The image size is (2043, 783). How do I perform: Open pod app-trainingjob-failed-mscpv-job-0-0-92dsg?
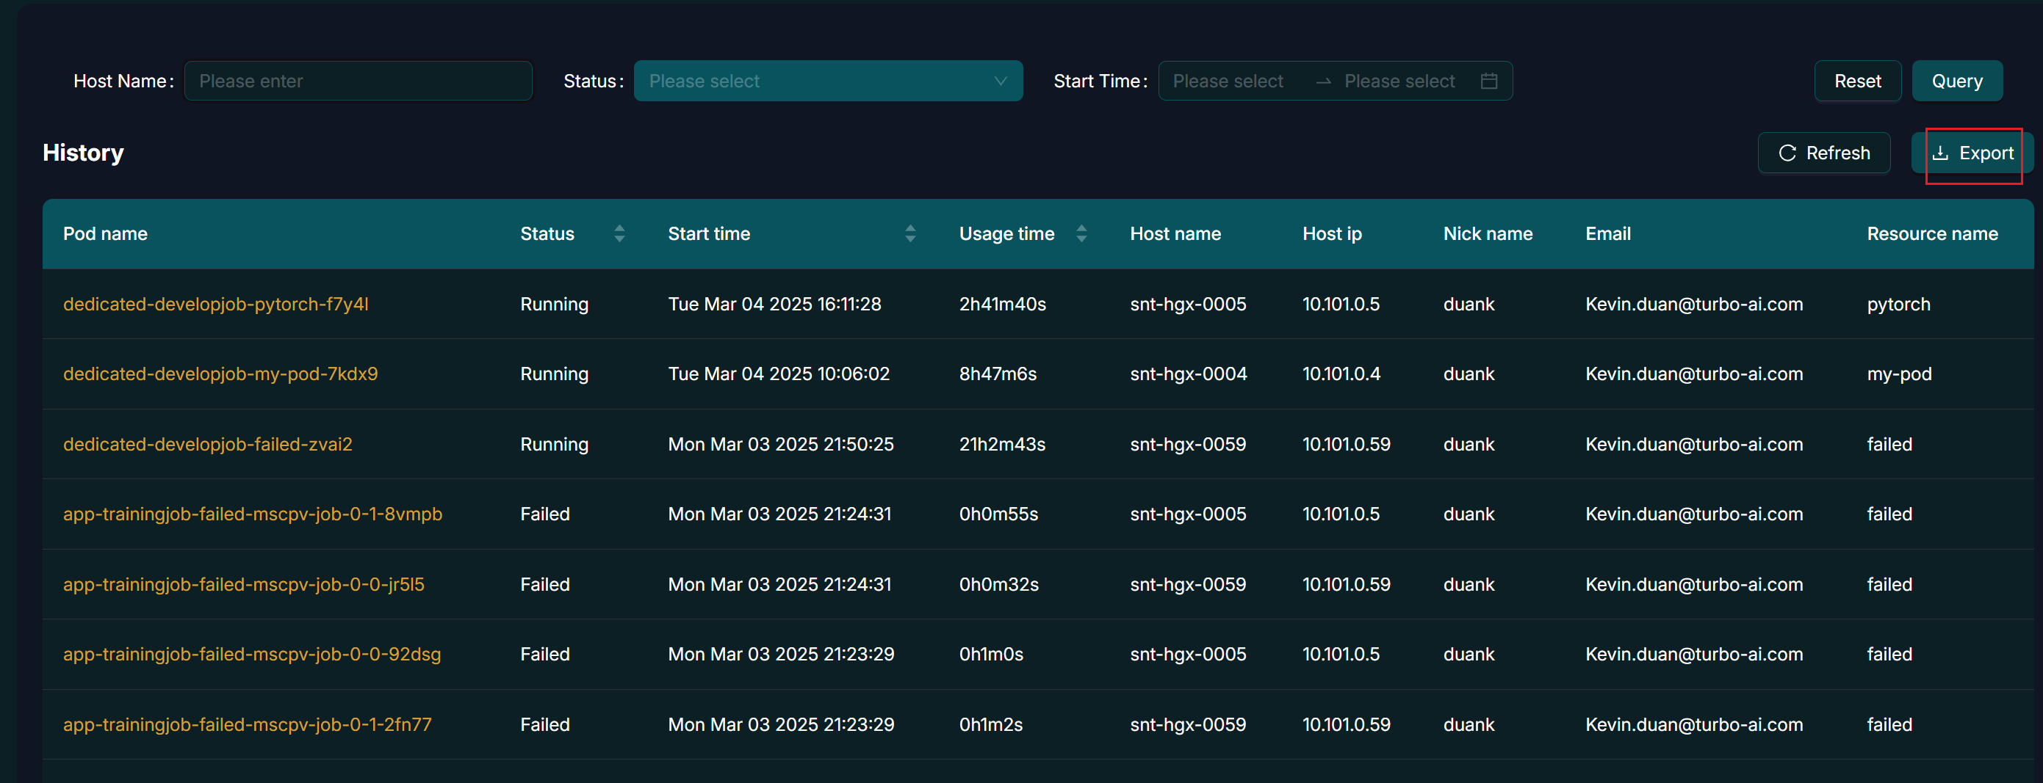click(251, 655)
